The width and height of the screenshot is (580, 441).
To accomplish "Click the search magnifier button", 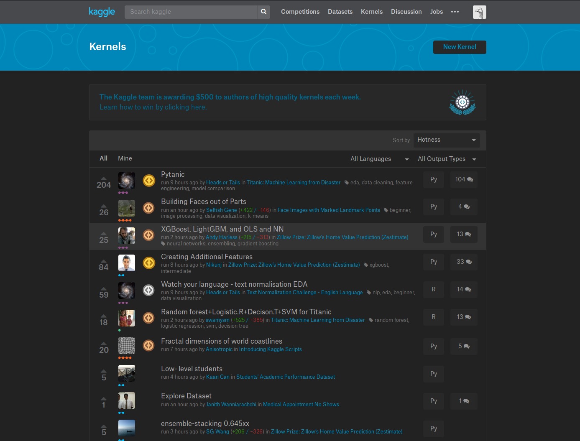I will [263, 12].
